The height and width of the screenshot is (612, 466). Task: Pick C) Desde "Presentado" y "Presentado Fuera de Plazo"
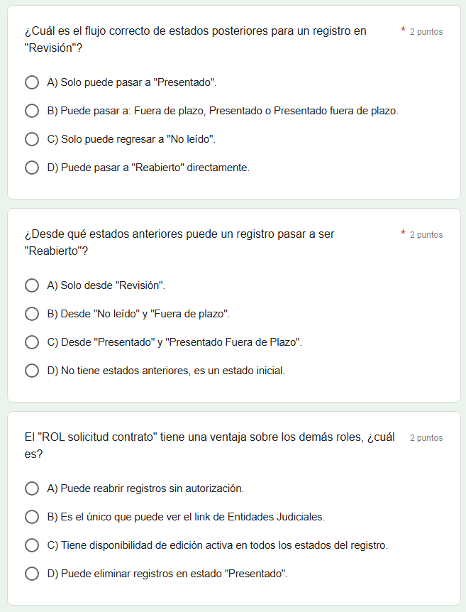[x=32, y=342]
